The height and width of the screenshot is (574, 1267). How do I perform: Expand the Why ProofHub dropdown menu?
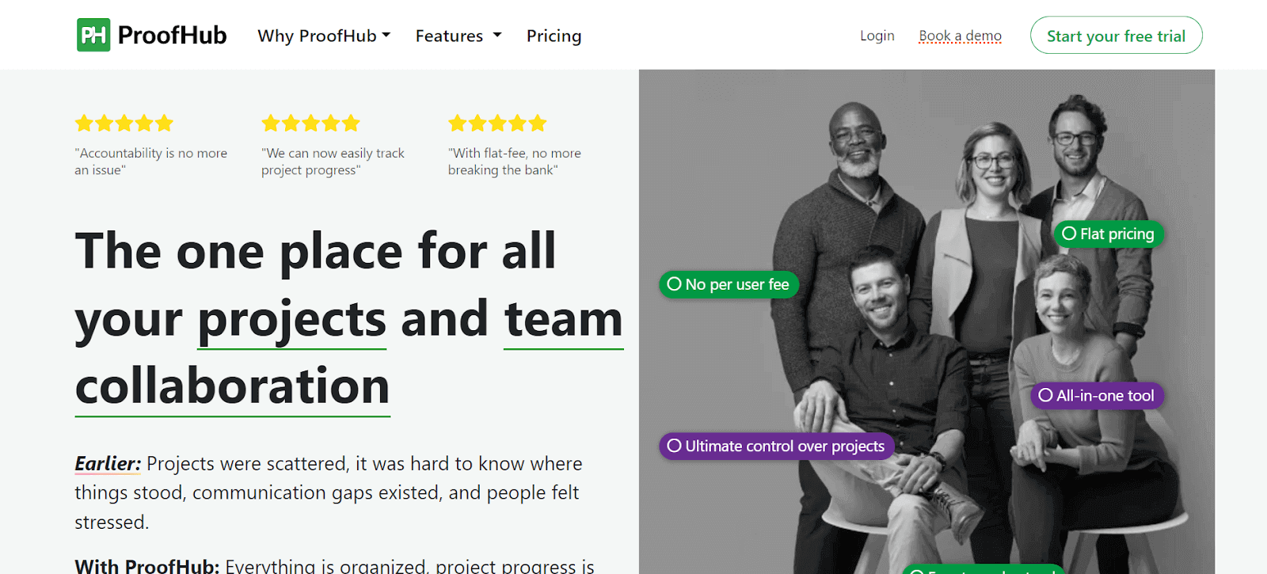coord(324,36)
